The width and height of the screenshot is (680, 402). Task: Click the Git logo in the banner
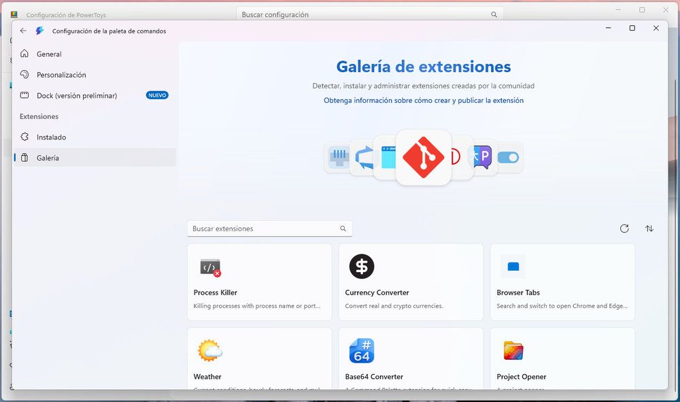423,157
